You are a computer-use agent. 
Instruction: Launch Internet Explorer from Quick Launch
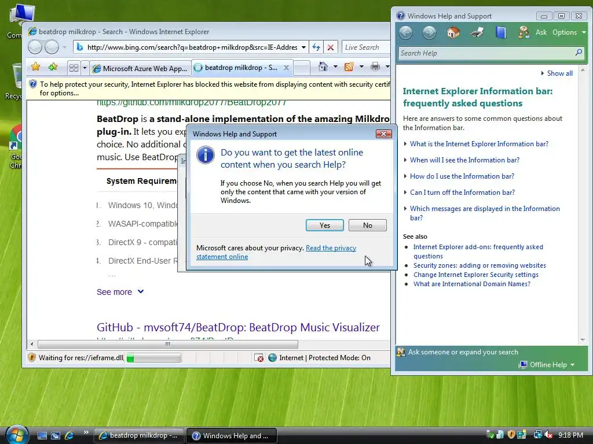[x=69, y=436]
